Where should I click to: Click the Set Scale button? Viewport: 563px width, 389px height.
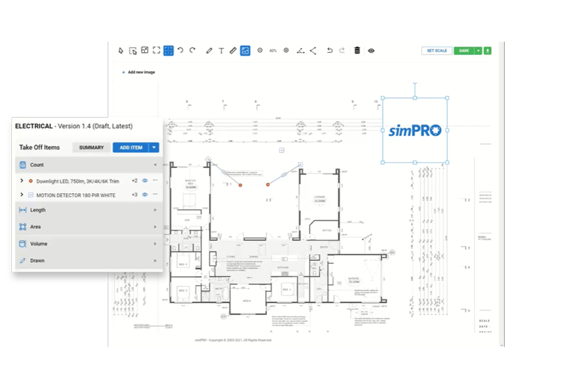[x=436, y=51]
